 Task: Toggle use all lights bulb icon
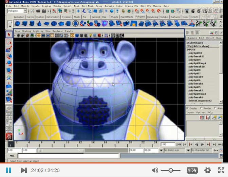click(91, 36)
